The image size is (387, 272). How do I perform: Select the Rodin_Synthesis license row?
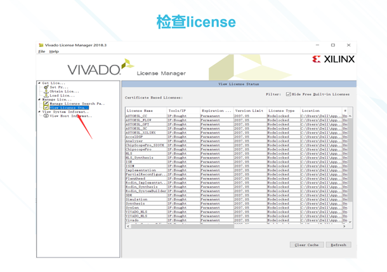[x=236, y=187]
